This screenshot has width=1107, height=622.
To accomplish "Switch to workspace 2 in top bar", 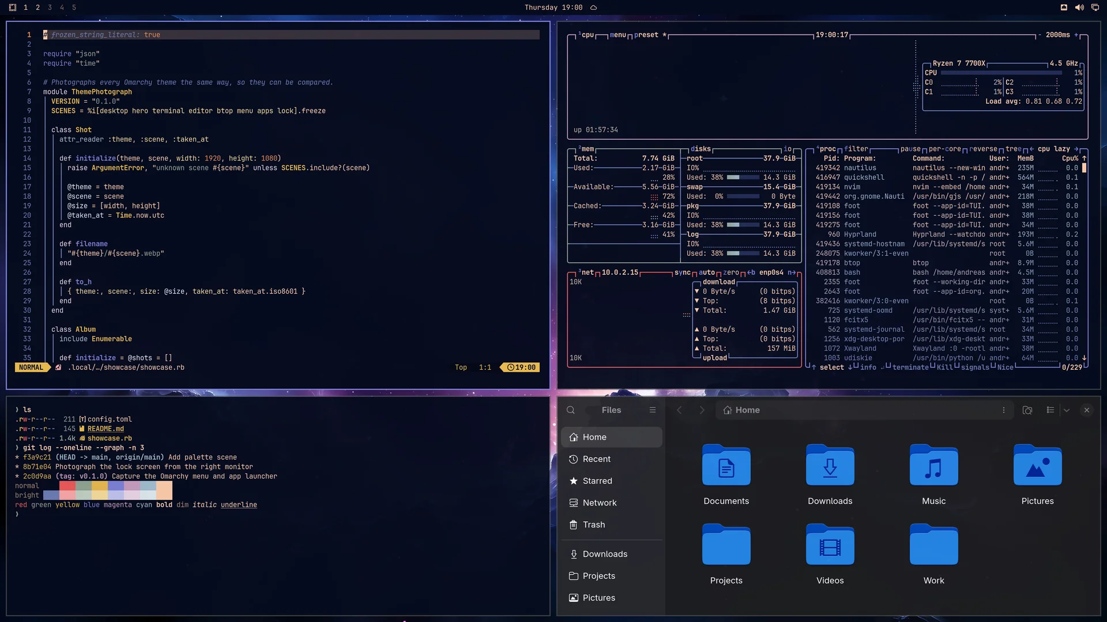I will [37, 7].
